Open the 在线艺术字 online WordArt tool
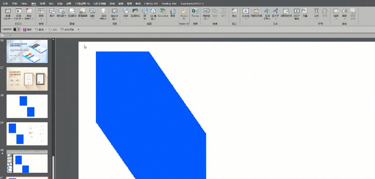The width and height of the screenshot is (375, 179). tap(267, 14)
